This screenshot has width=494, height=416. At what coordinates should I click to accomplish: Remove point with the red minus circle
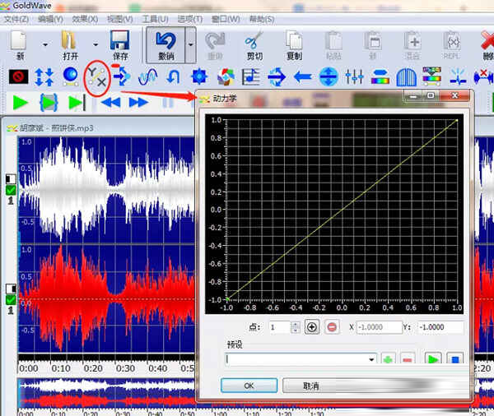[x=332, y=327]
